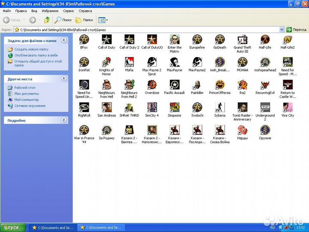Click the Переход go button

(297, 30)
